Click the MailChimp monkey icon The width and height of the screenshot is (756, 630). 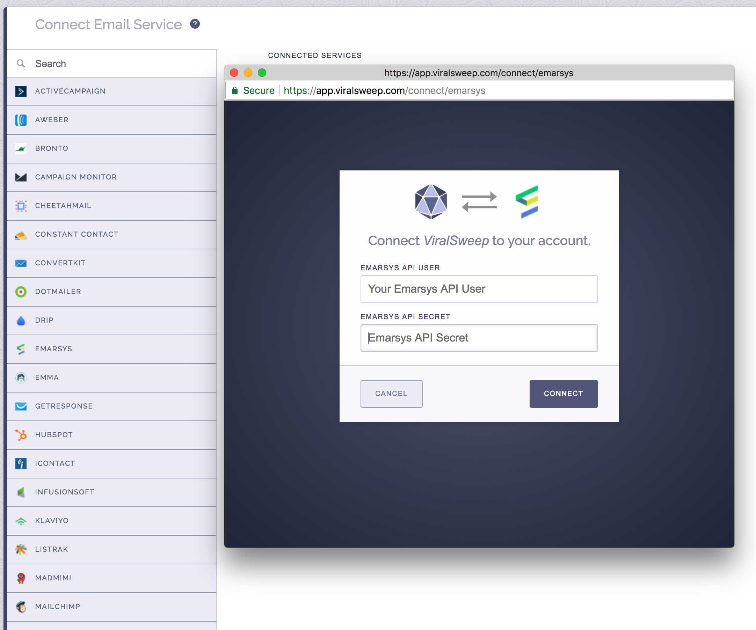click(21, 607)
